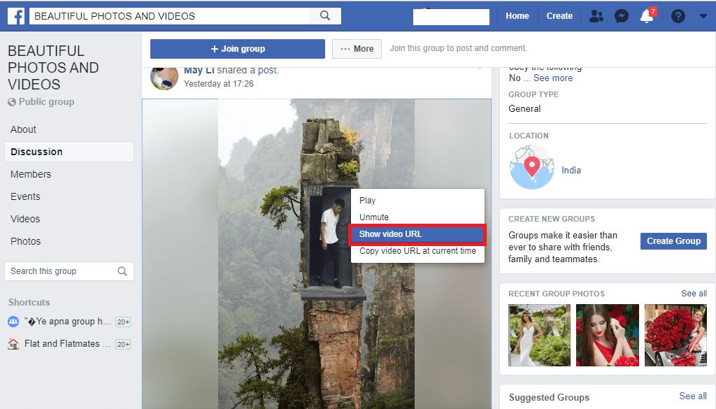Open Flat and Flatmates shortcut icon
This screenshot has height=409, width=716.
(x=13, y=344)
